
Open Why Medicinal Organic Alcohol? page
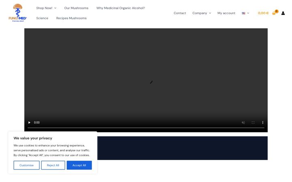point(120,8)
